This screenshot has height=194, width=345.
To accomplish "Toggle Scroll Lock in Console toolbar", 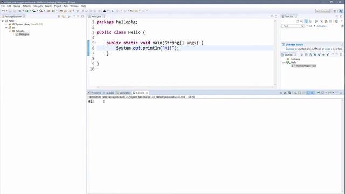I will 300,93.
